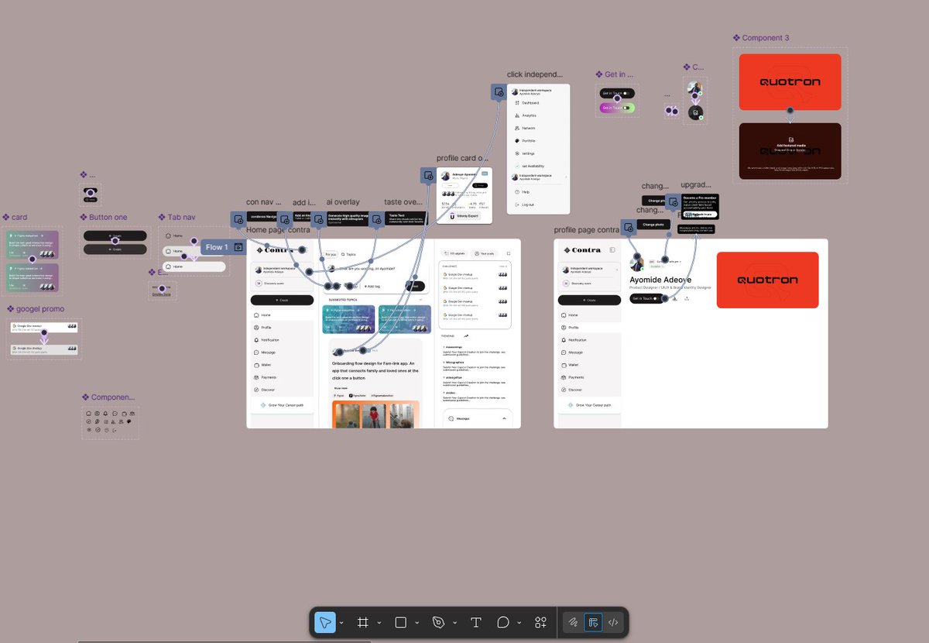Click Contra logo in Home page frame
Image resolution: width=929 pixels, height=643 pixels.
[x=275, y=249]
